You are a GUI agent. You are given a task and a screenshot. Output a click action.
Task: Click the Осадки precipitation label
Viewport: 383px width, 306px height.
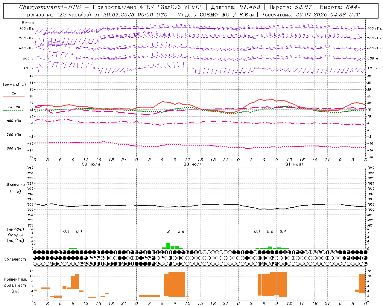click(x=16, y=235)
